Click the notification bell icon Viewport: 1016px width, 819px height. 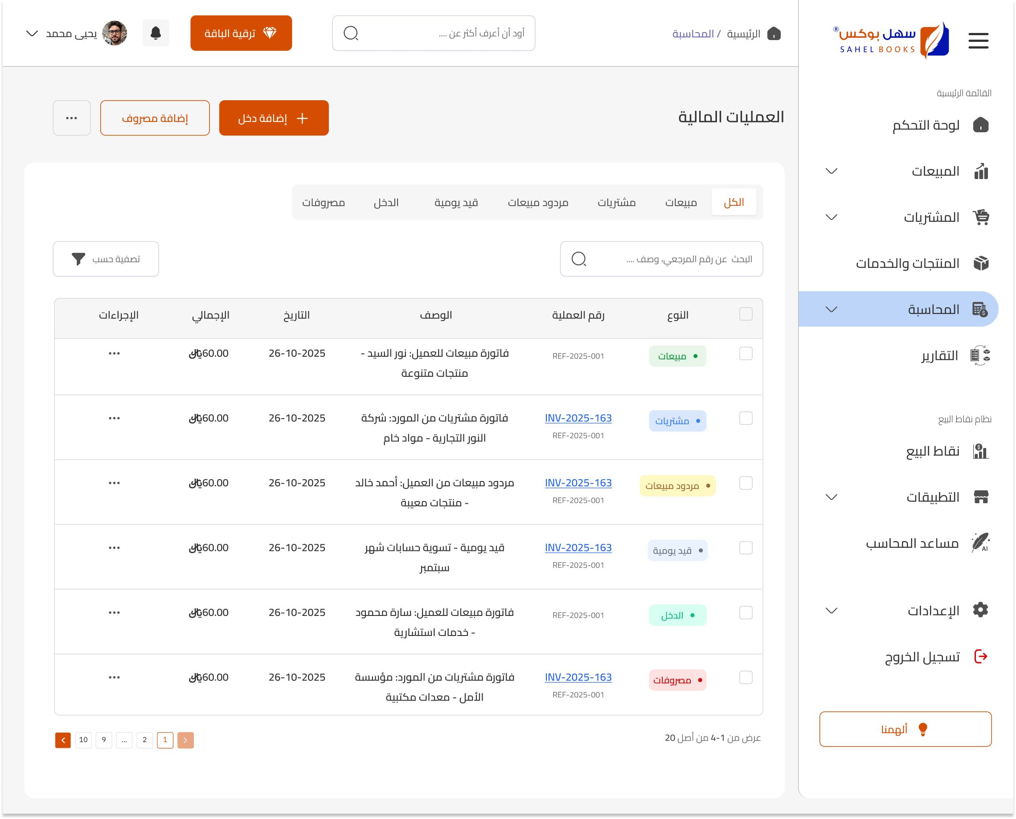point(156,33)
